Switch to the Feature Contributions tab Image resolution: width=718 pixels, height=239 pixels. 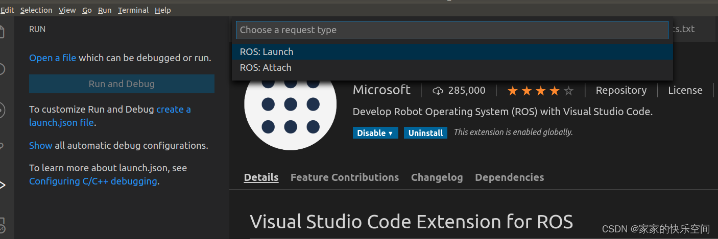(x=345, y=177)
